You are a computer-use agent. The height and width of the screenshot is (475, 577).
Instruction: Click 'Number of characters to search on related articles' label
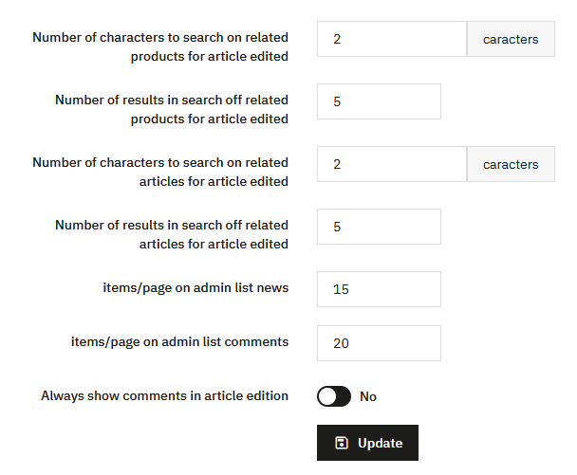coord(160,172)
